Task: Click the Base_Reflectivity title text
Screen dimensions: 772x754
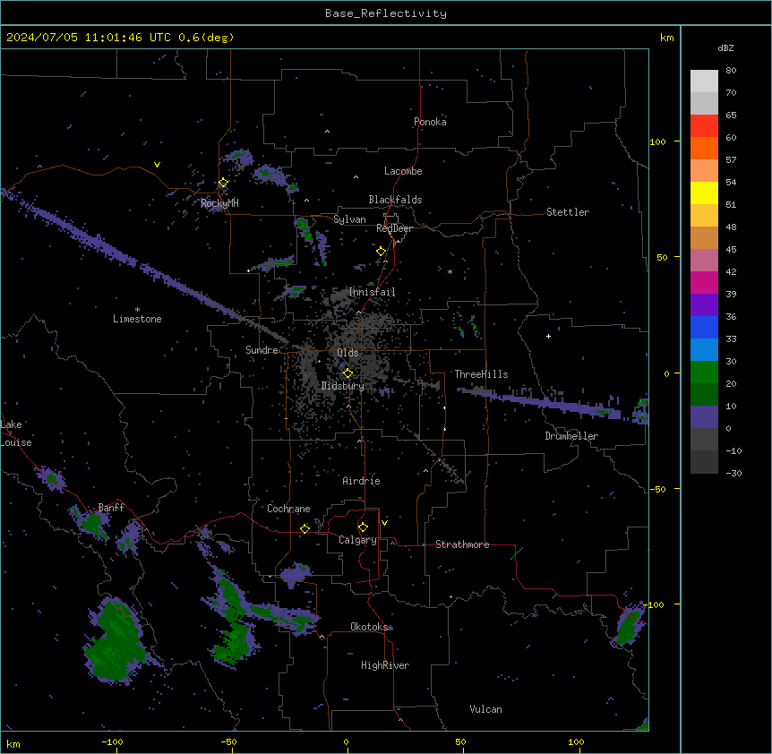Action: point(386,13)
